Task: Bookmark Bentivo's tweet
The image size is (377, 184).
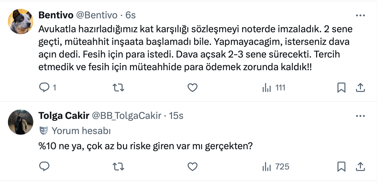Action: pos(341,88)
